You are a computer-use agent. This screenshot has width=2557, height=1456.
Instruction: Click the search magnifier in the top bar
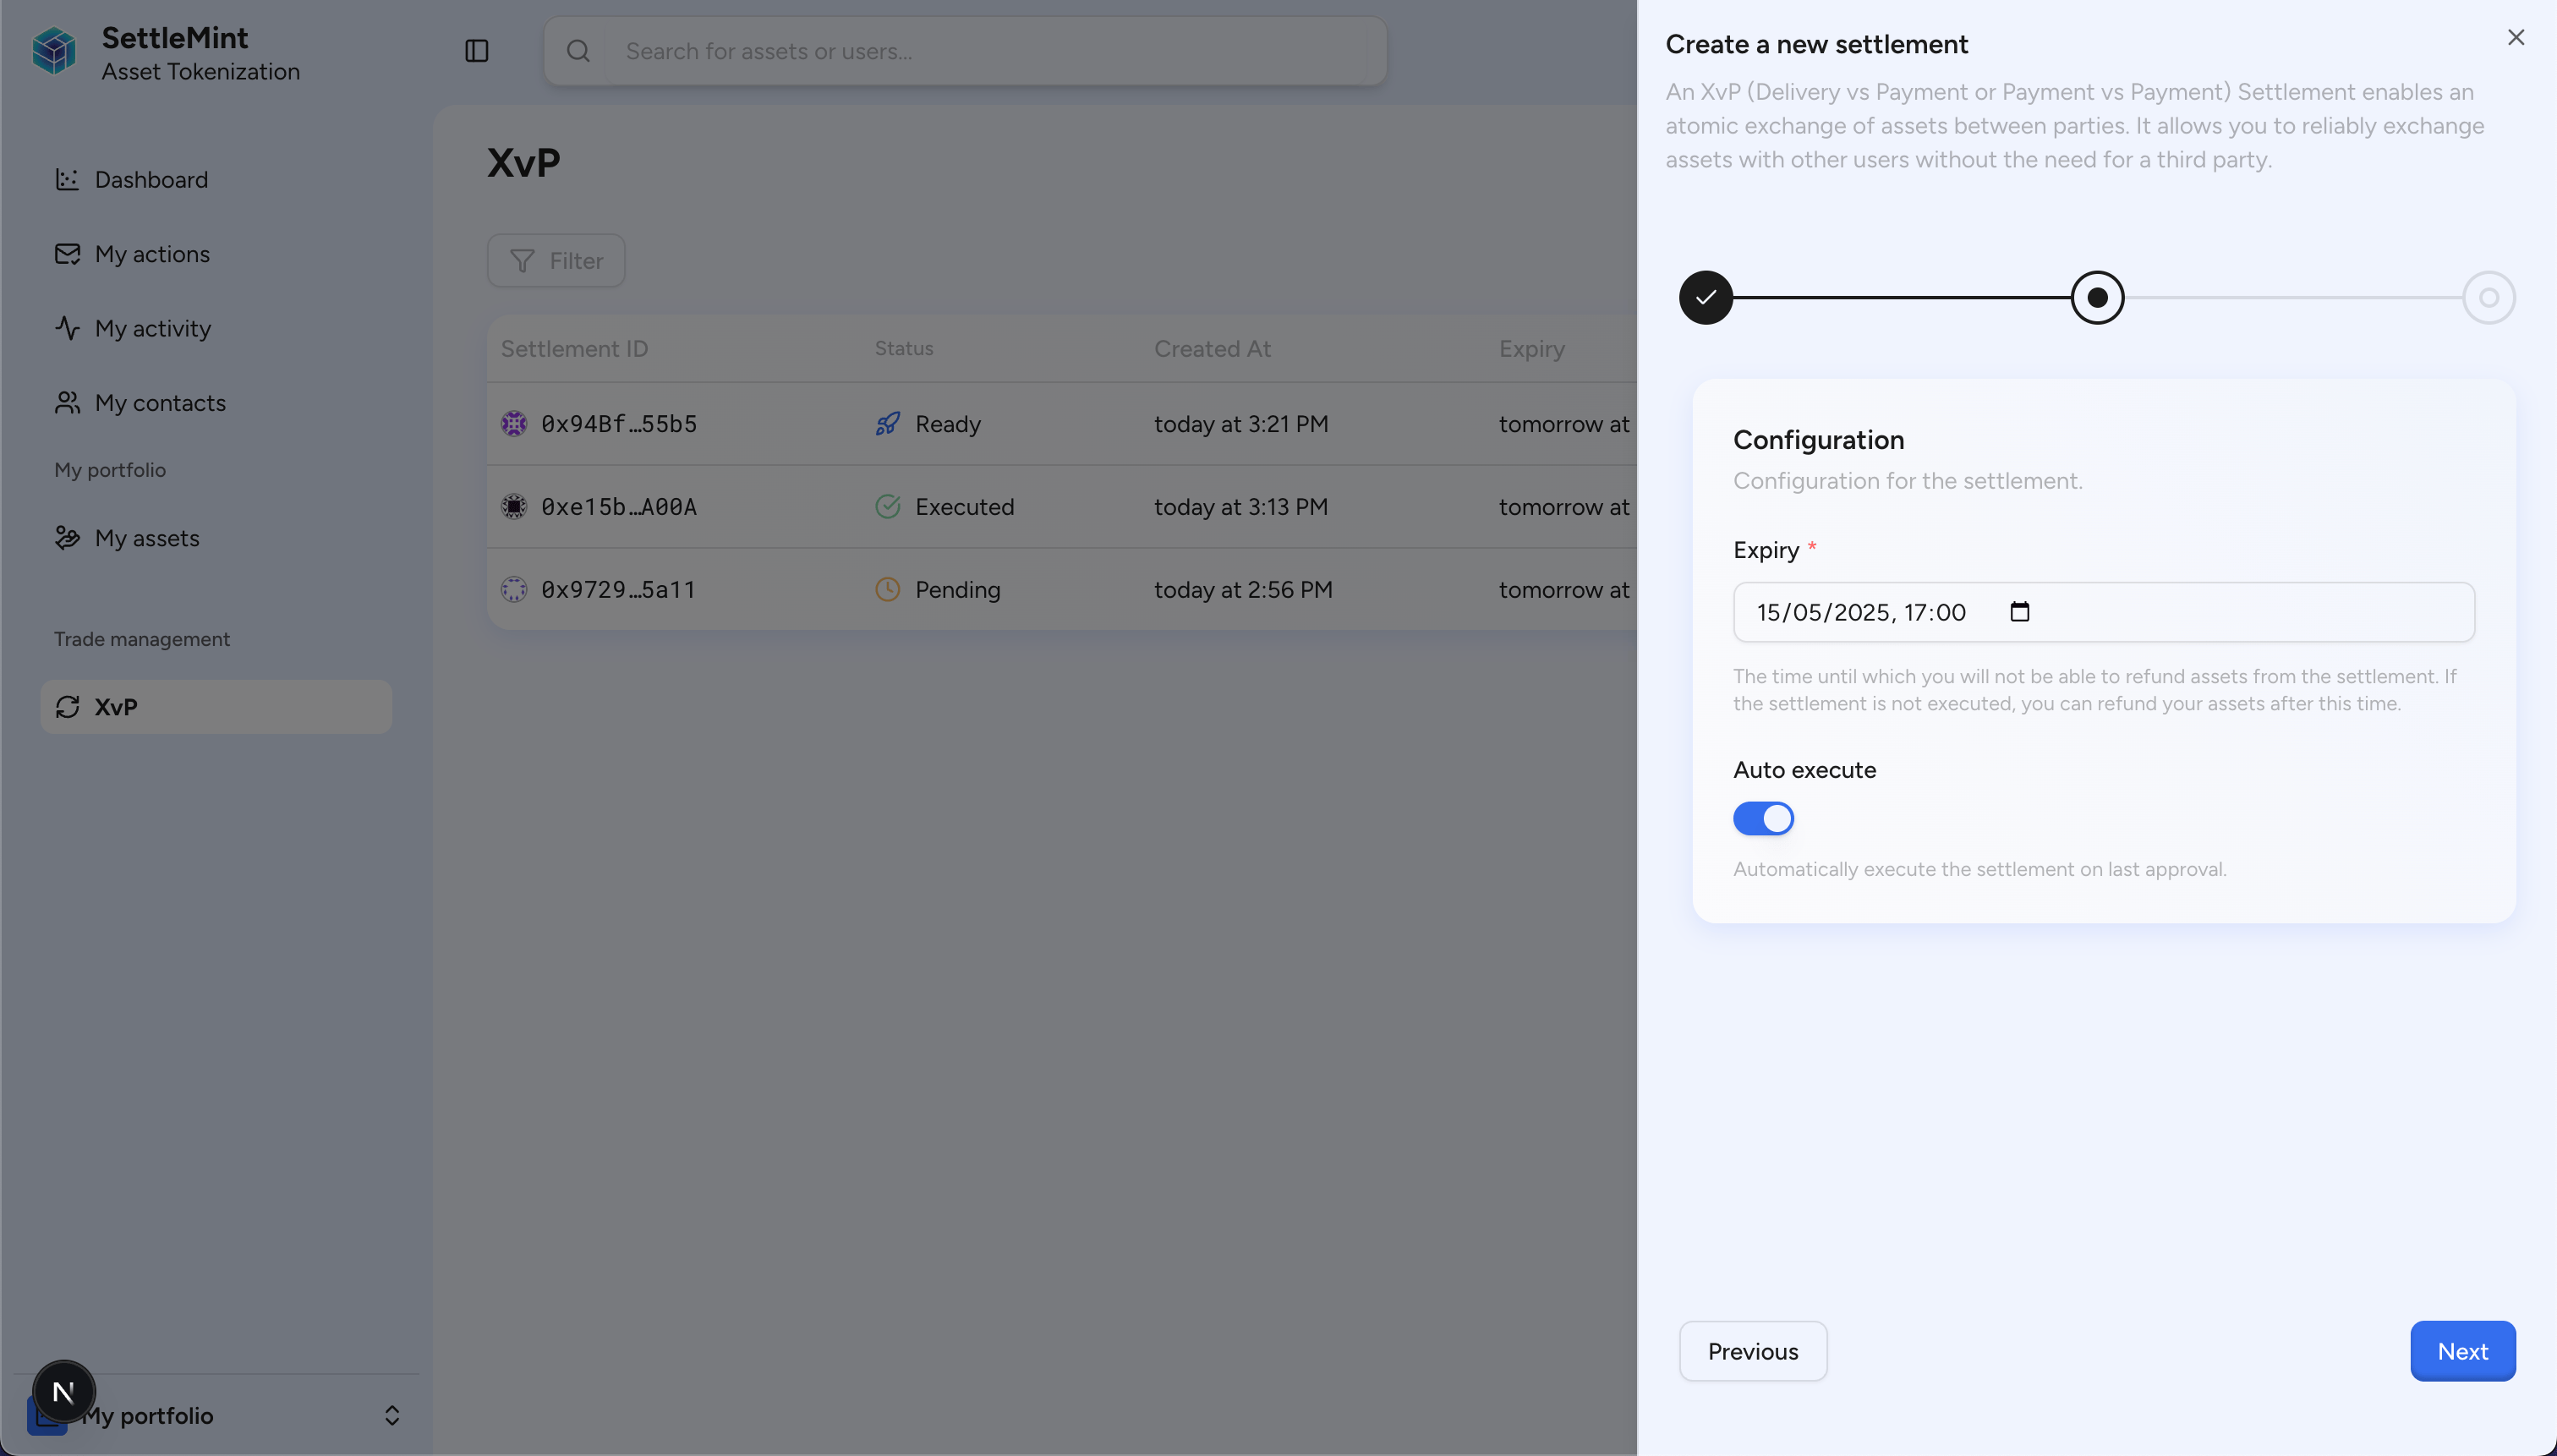coord(579,50)
